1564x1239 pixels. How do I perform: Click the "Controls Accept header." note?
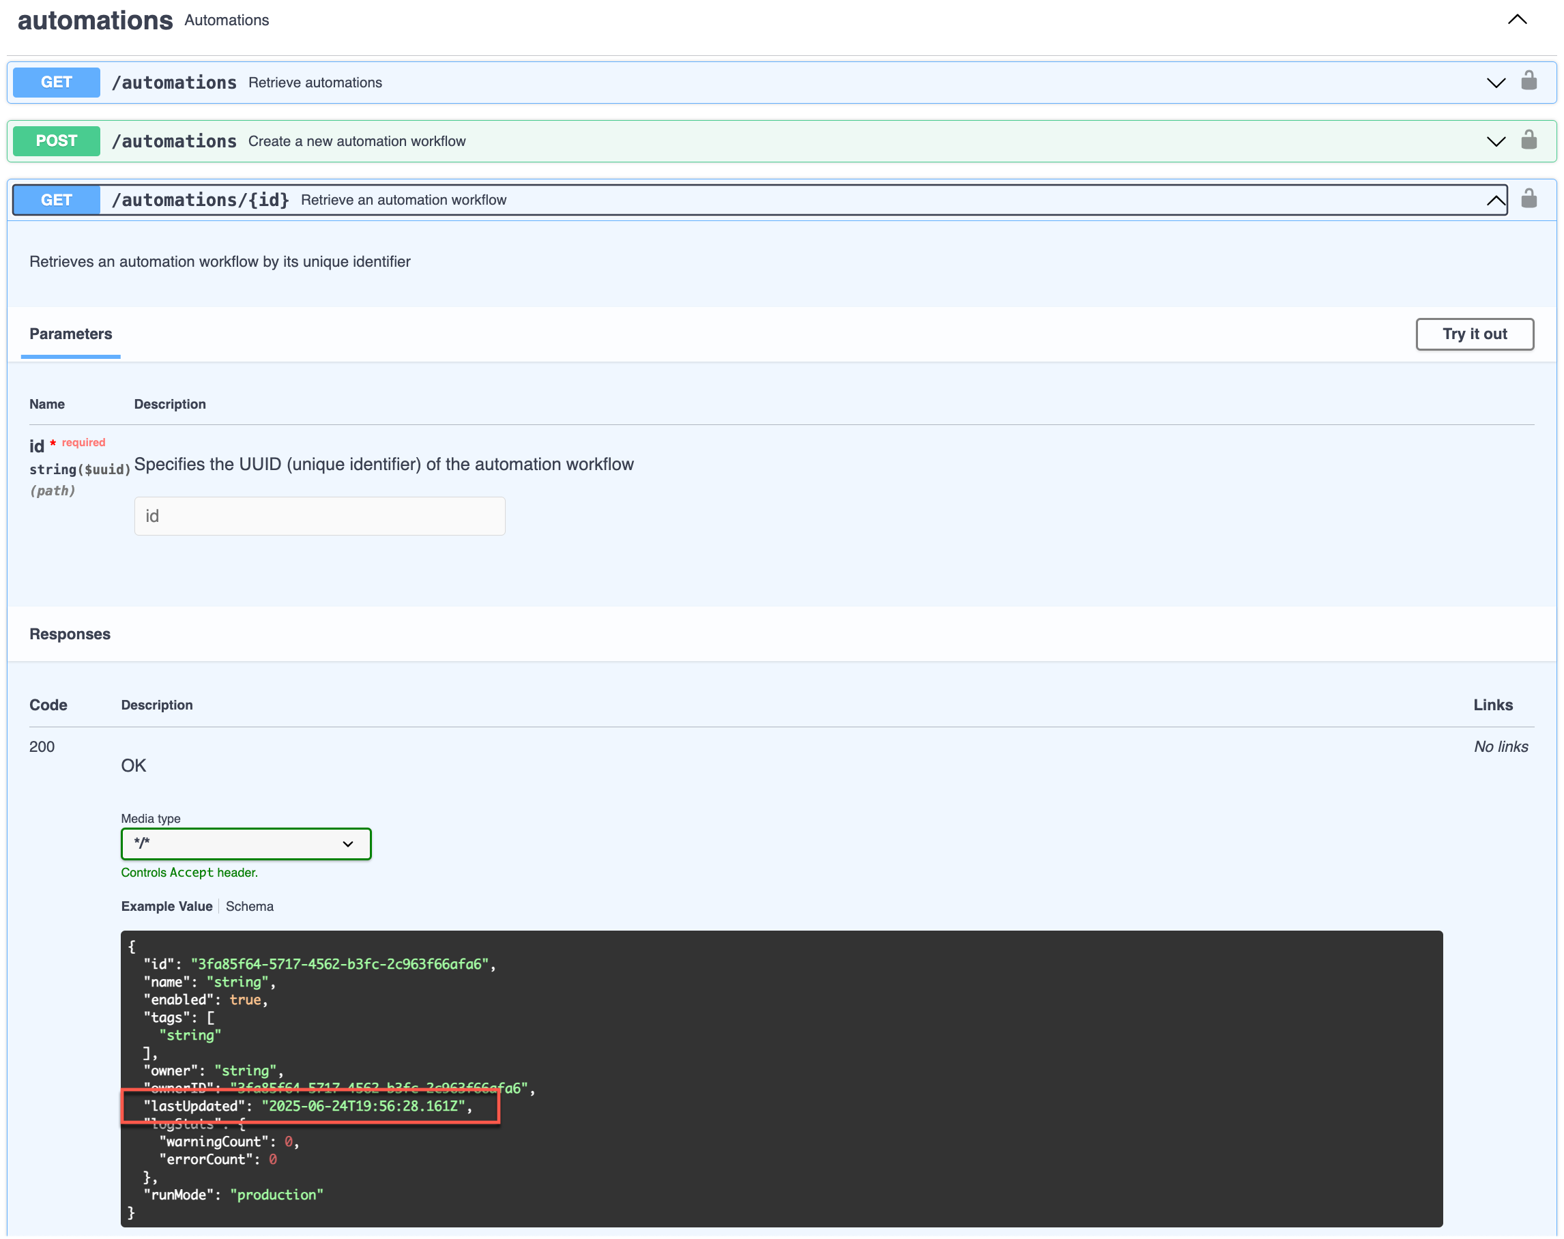tap(189, 873)
